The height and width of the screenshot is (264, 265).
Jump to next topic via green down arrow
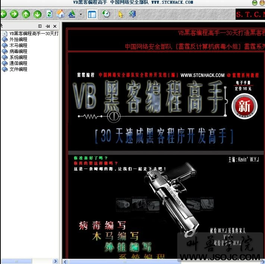(x=37, y=14)
